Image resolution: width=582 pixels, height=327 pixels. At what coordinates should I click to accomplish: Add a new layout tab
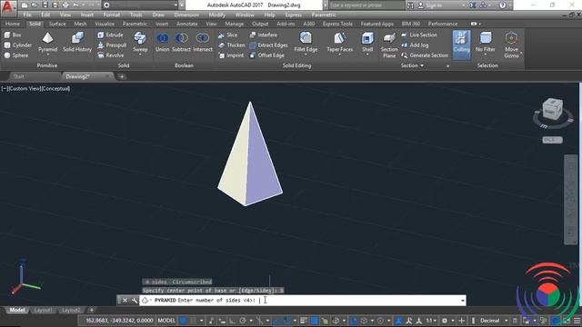tap(91, 310)
